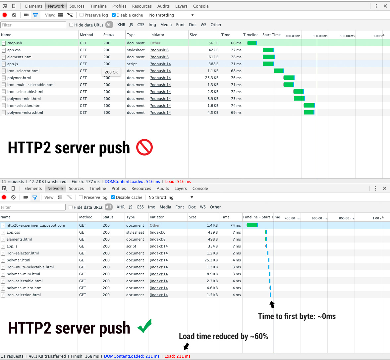Select http20-experiment.appspot.com request row
The width and height of the screenshot is (390, 360).
tap(195, 225)
